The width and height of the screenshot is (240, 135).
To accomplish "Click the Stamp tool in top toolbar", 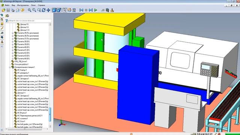I will pyautogui.click(x=112, y=10).
